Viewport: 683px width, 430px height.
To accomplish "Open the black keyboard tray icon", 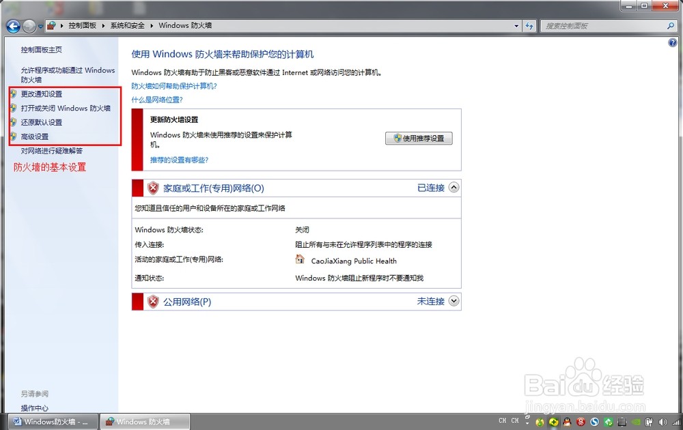I will pos(622,422).
